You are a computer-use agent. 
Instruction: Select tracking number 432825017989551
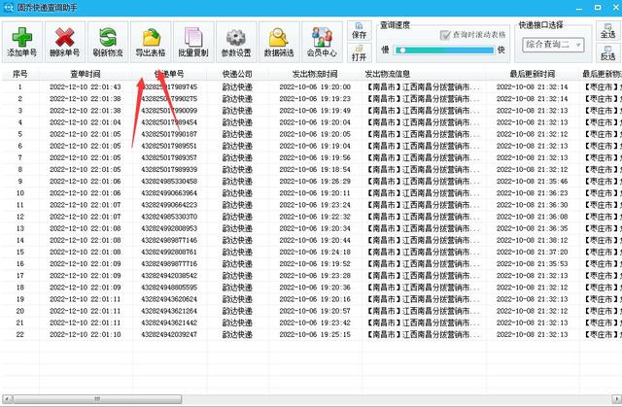click(x=169, y=146)
